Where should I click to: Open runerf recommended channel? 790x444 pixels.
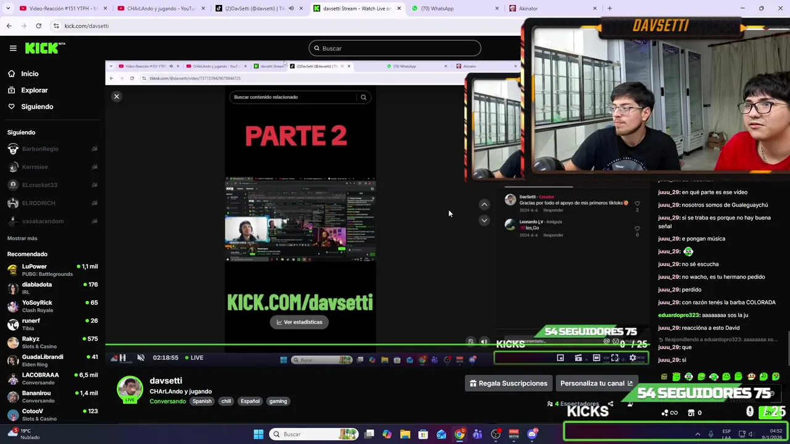(52, 324)
